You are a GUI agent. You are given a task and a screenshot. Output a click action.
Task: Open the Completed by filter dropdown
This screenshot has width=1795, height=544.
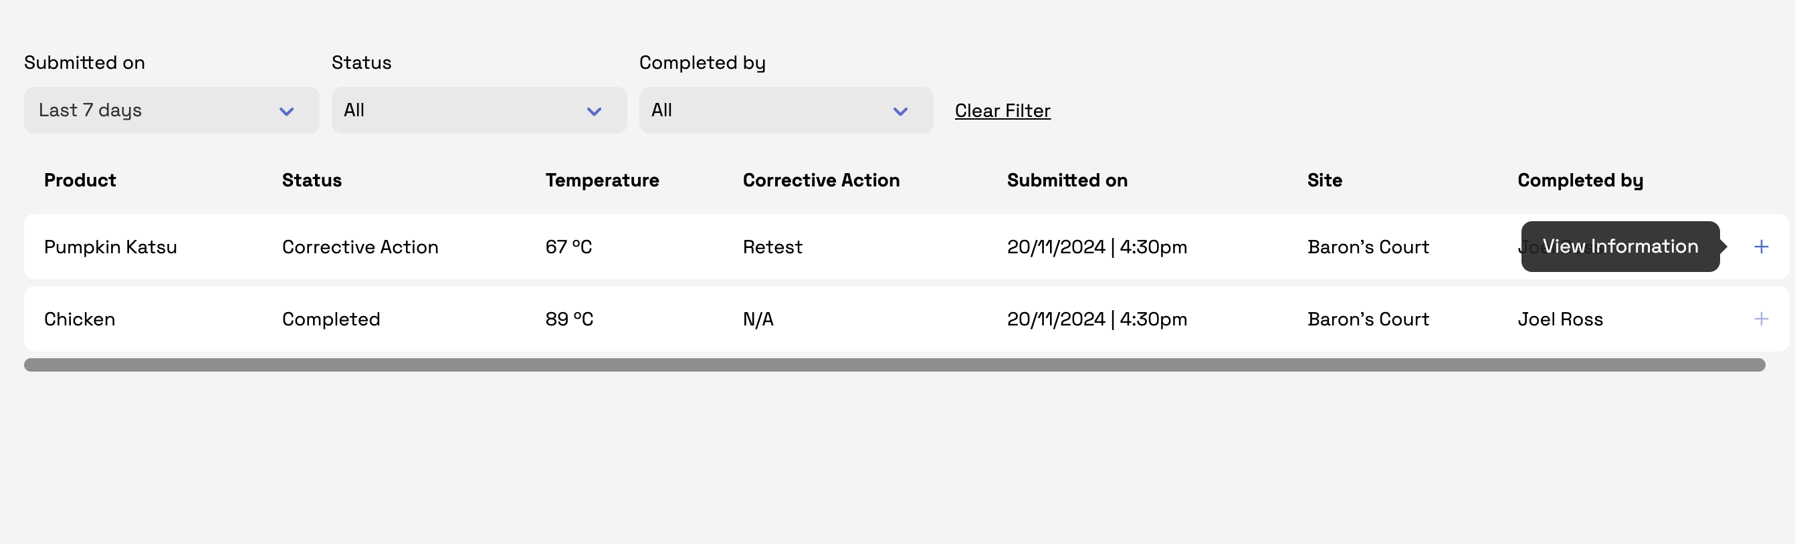(x=785, y=110)
